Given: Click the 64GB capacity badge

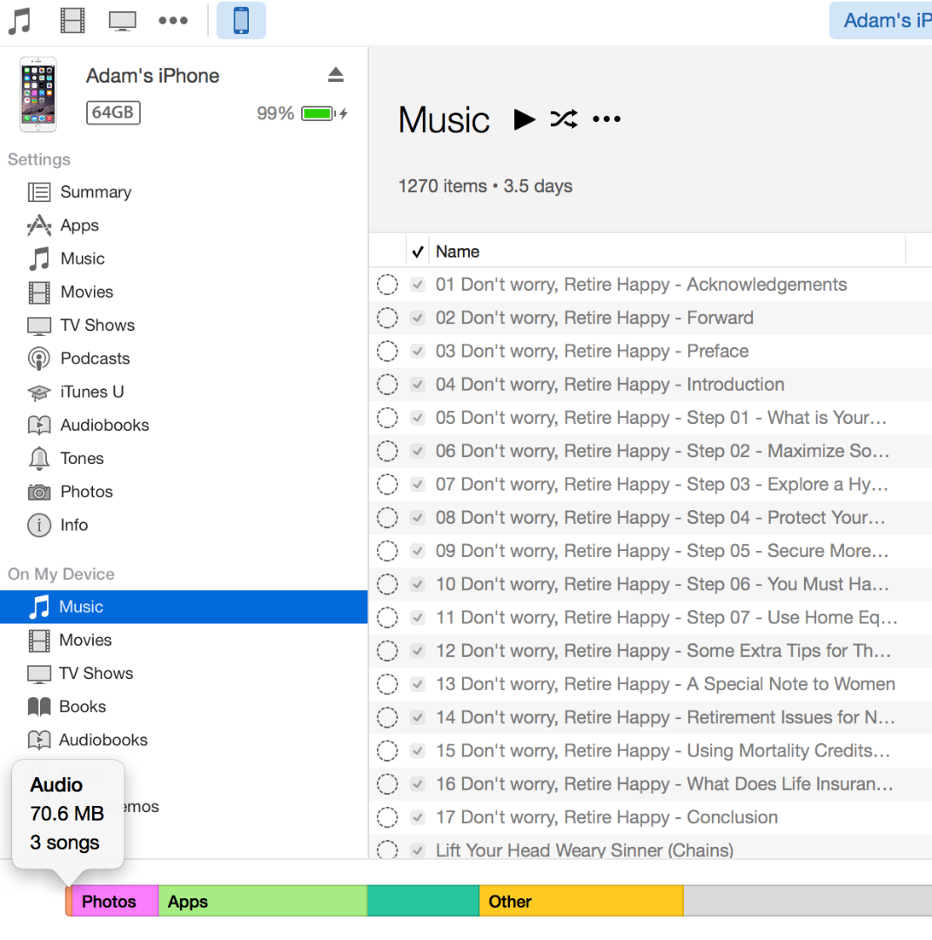Looking at the screenshot, I should [x=113, y=112].
